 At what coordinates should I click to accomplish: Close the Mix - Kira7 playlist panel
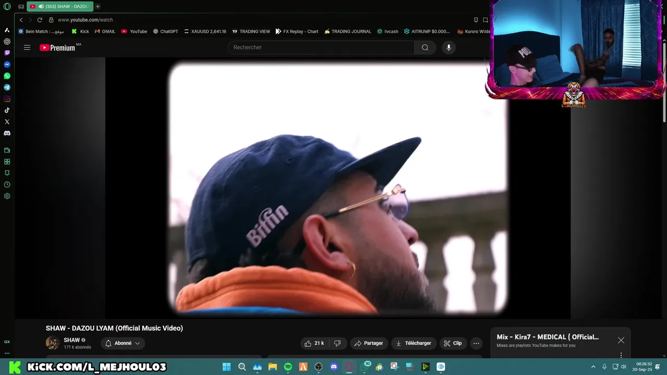coord(621,340)
